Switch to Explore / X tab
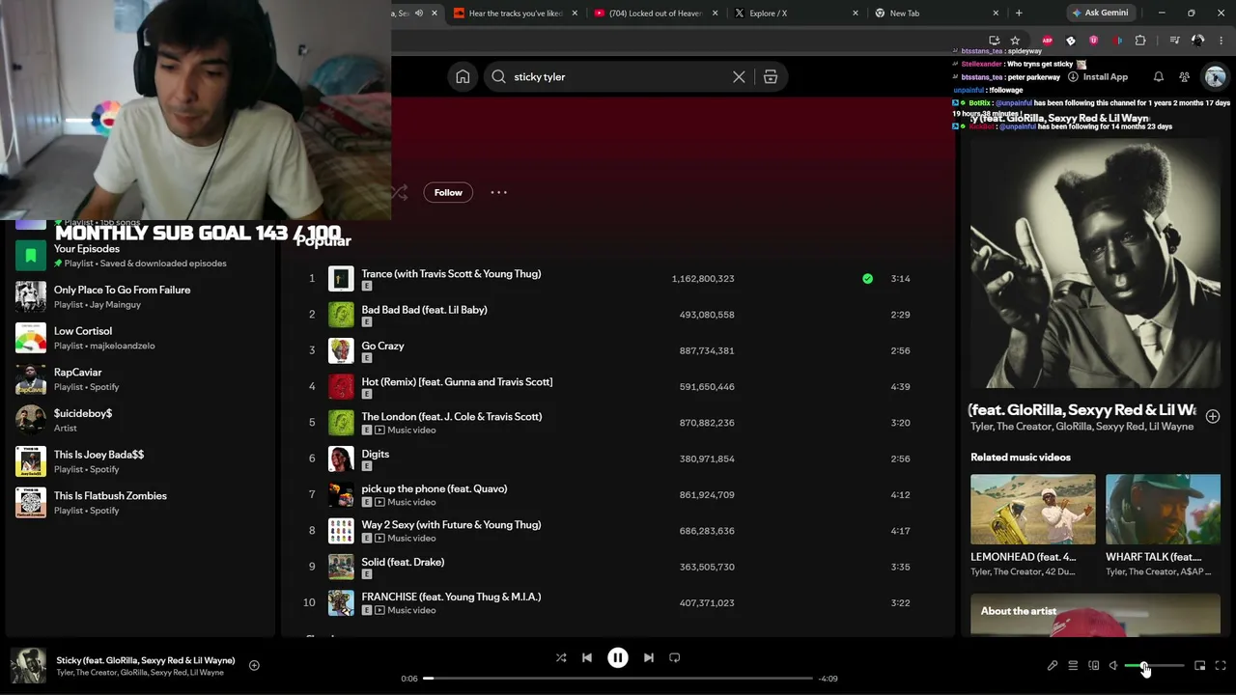The image size is (1236, 695). pyautogui.click(x=797, y=14)
